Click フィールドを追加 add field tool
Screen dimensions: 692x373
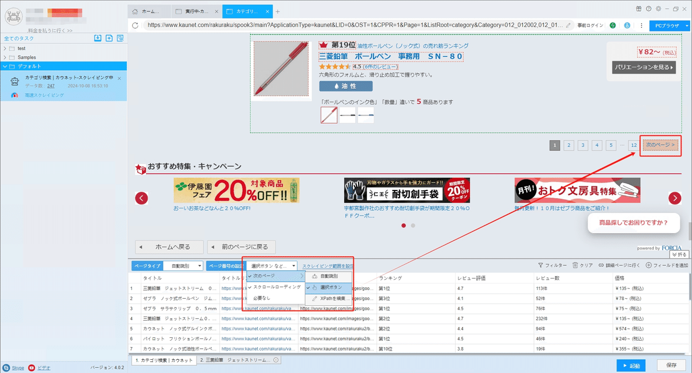[x=667, y=265]
